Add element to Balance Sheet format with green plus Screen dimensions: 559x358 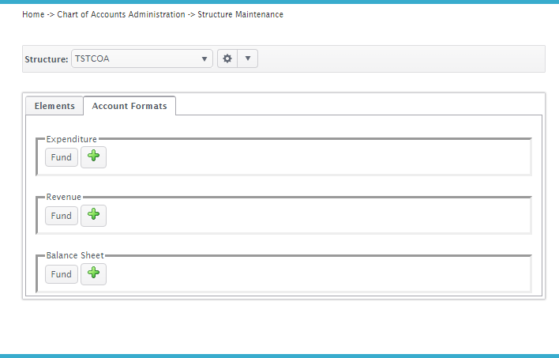tap(93, 274)
